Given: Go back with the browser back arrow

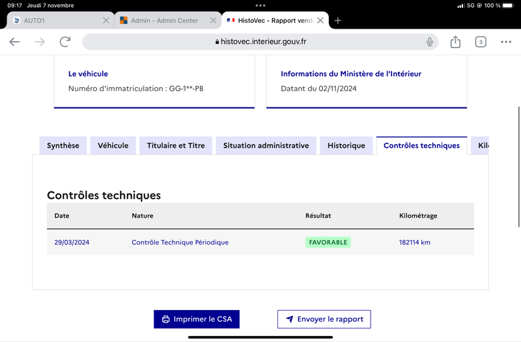Looking at the screenshot, I should point(14,42).
